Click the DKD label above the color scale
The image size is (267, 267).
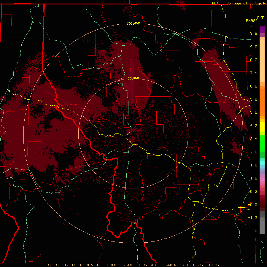tap(261, 18)
